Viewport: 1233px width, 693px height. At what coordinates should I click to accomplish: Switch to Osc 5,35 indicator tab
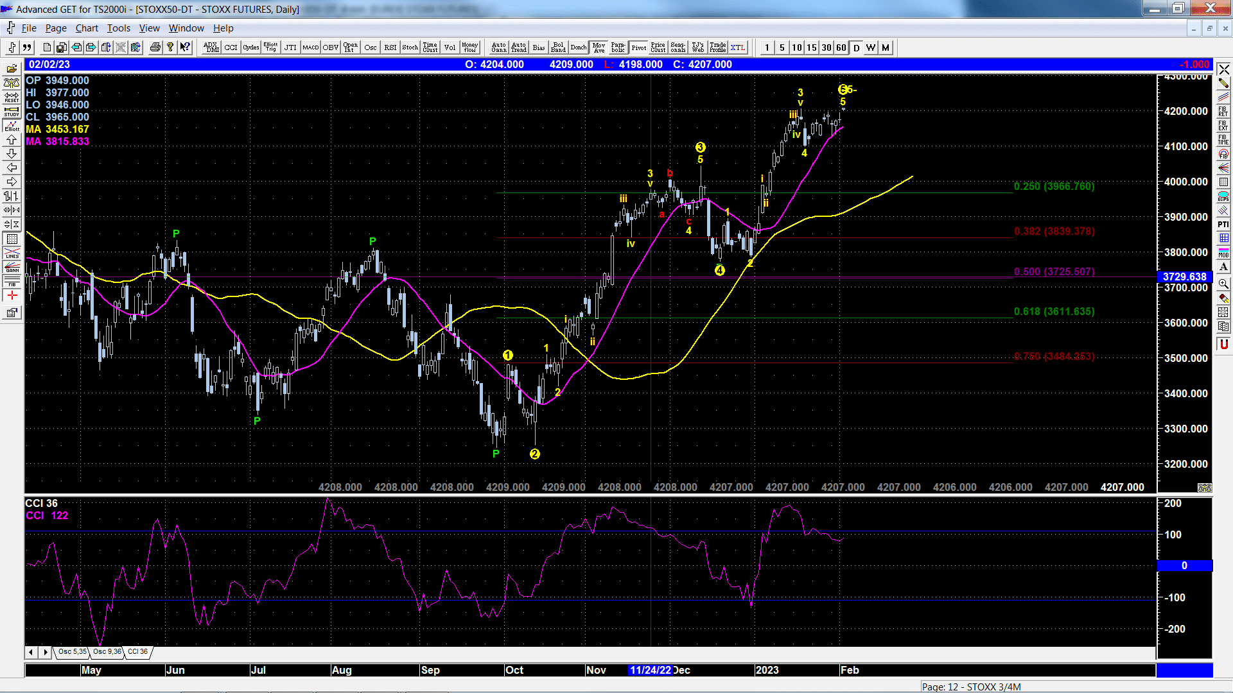point(72,652)
